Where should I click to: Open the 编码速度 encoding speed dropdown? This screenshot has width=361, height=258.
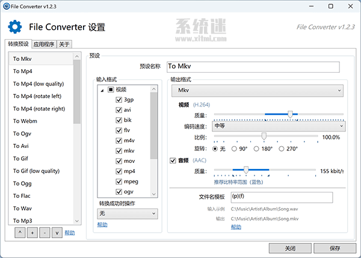pyautogui.click(x=279, y=126)
